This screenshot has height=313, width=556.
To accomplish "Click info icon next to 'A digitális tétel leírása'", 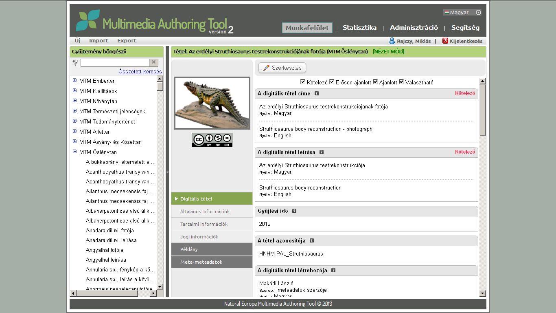I will [322, 152].
